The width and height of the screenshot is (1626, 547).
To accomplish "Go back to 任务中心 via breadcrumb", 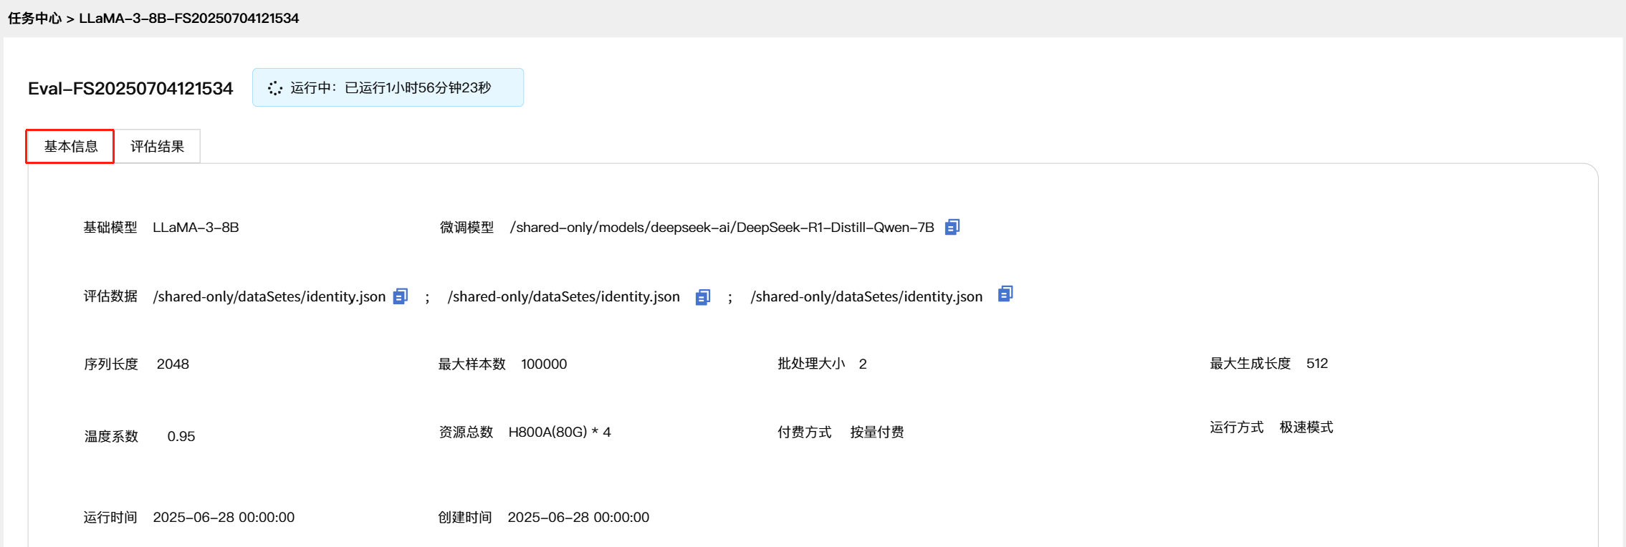I will click(34, 18).
